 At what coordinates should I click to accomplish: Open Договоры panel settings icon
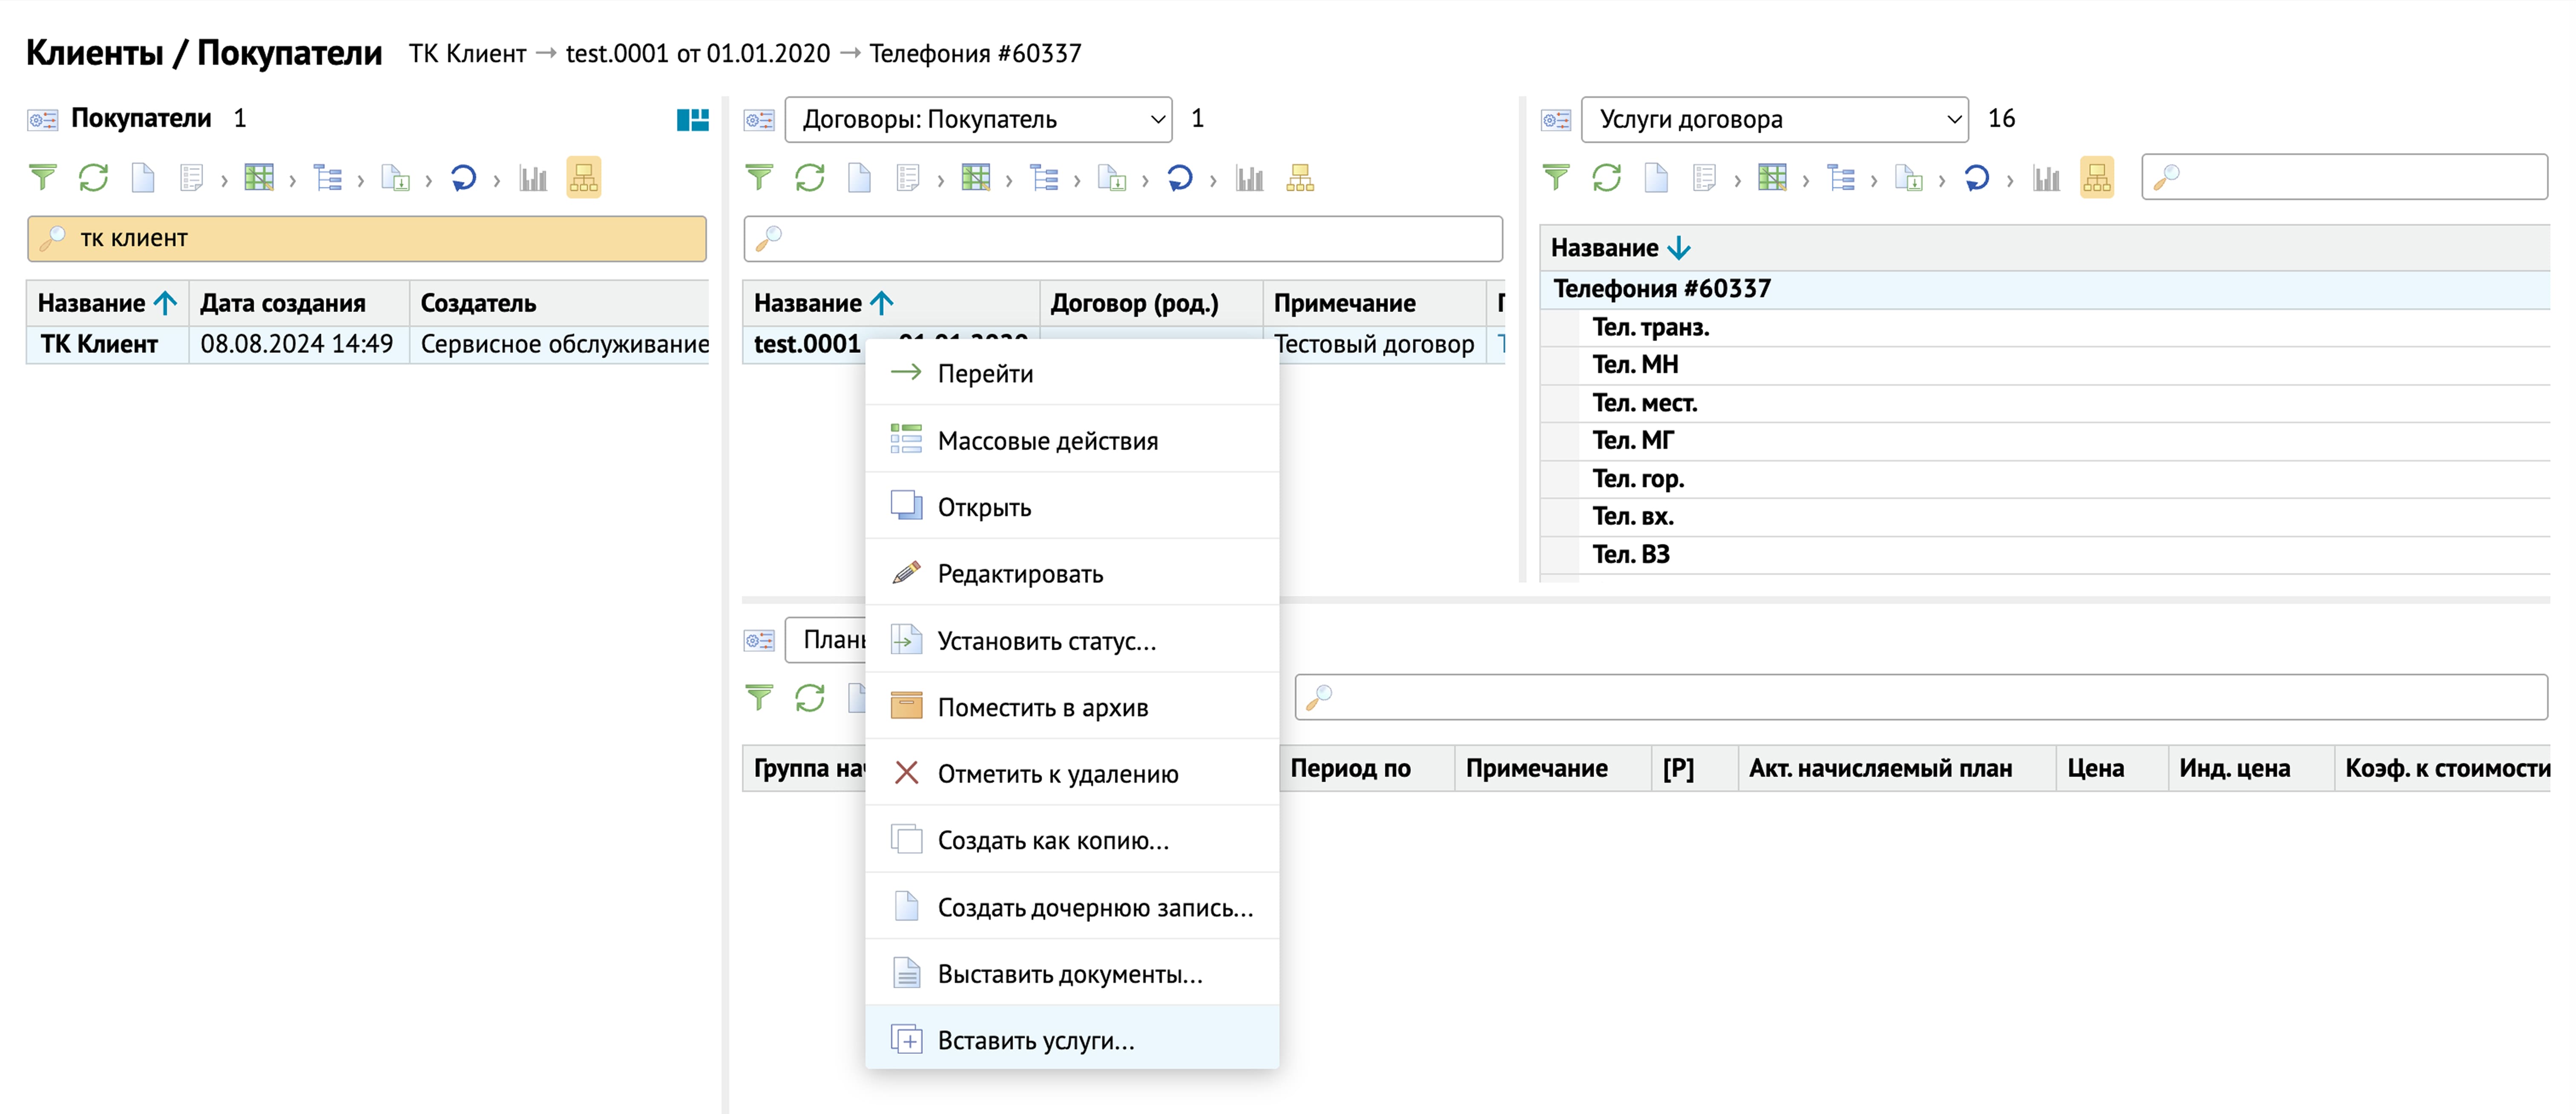pos(759,120)
